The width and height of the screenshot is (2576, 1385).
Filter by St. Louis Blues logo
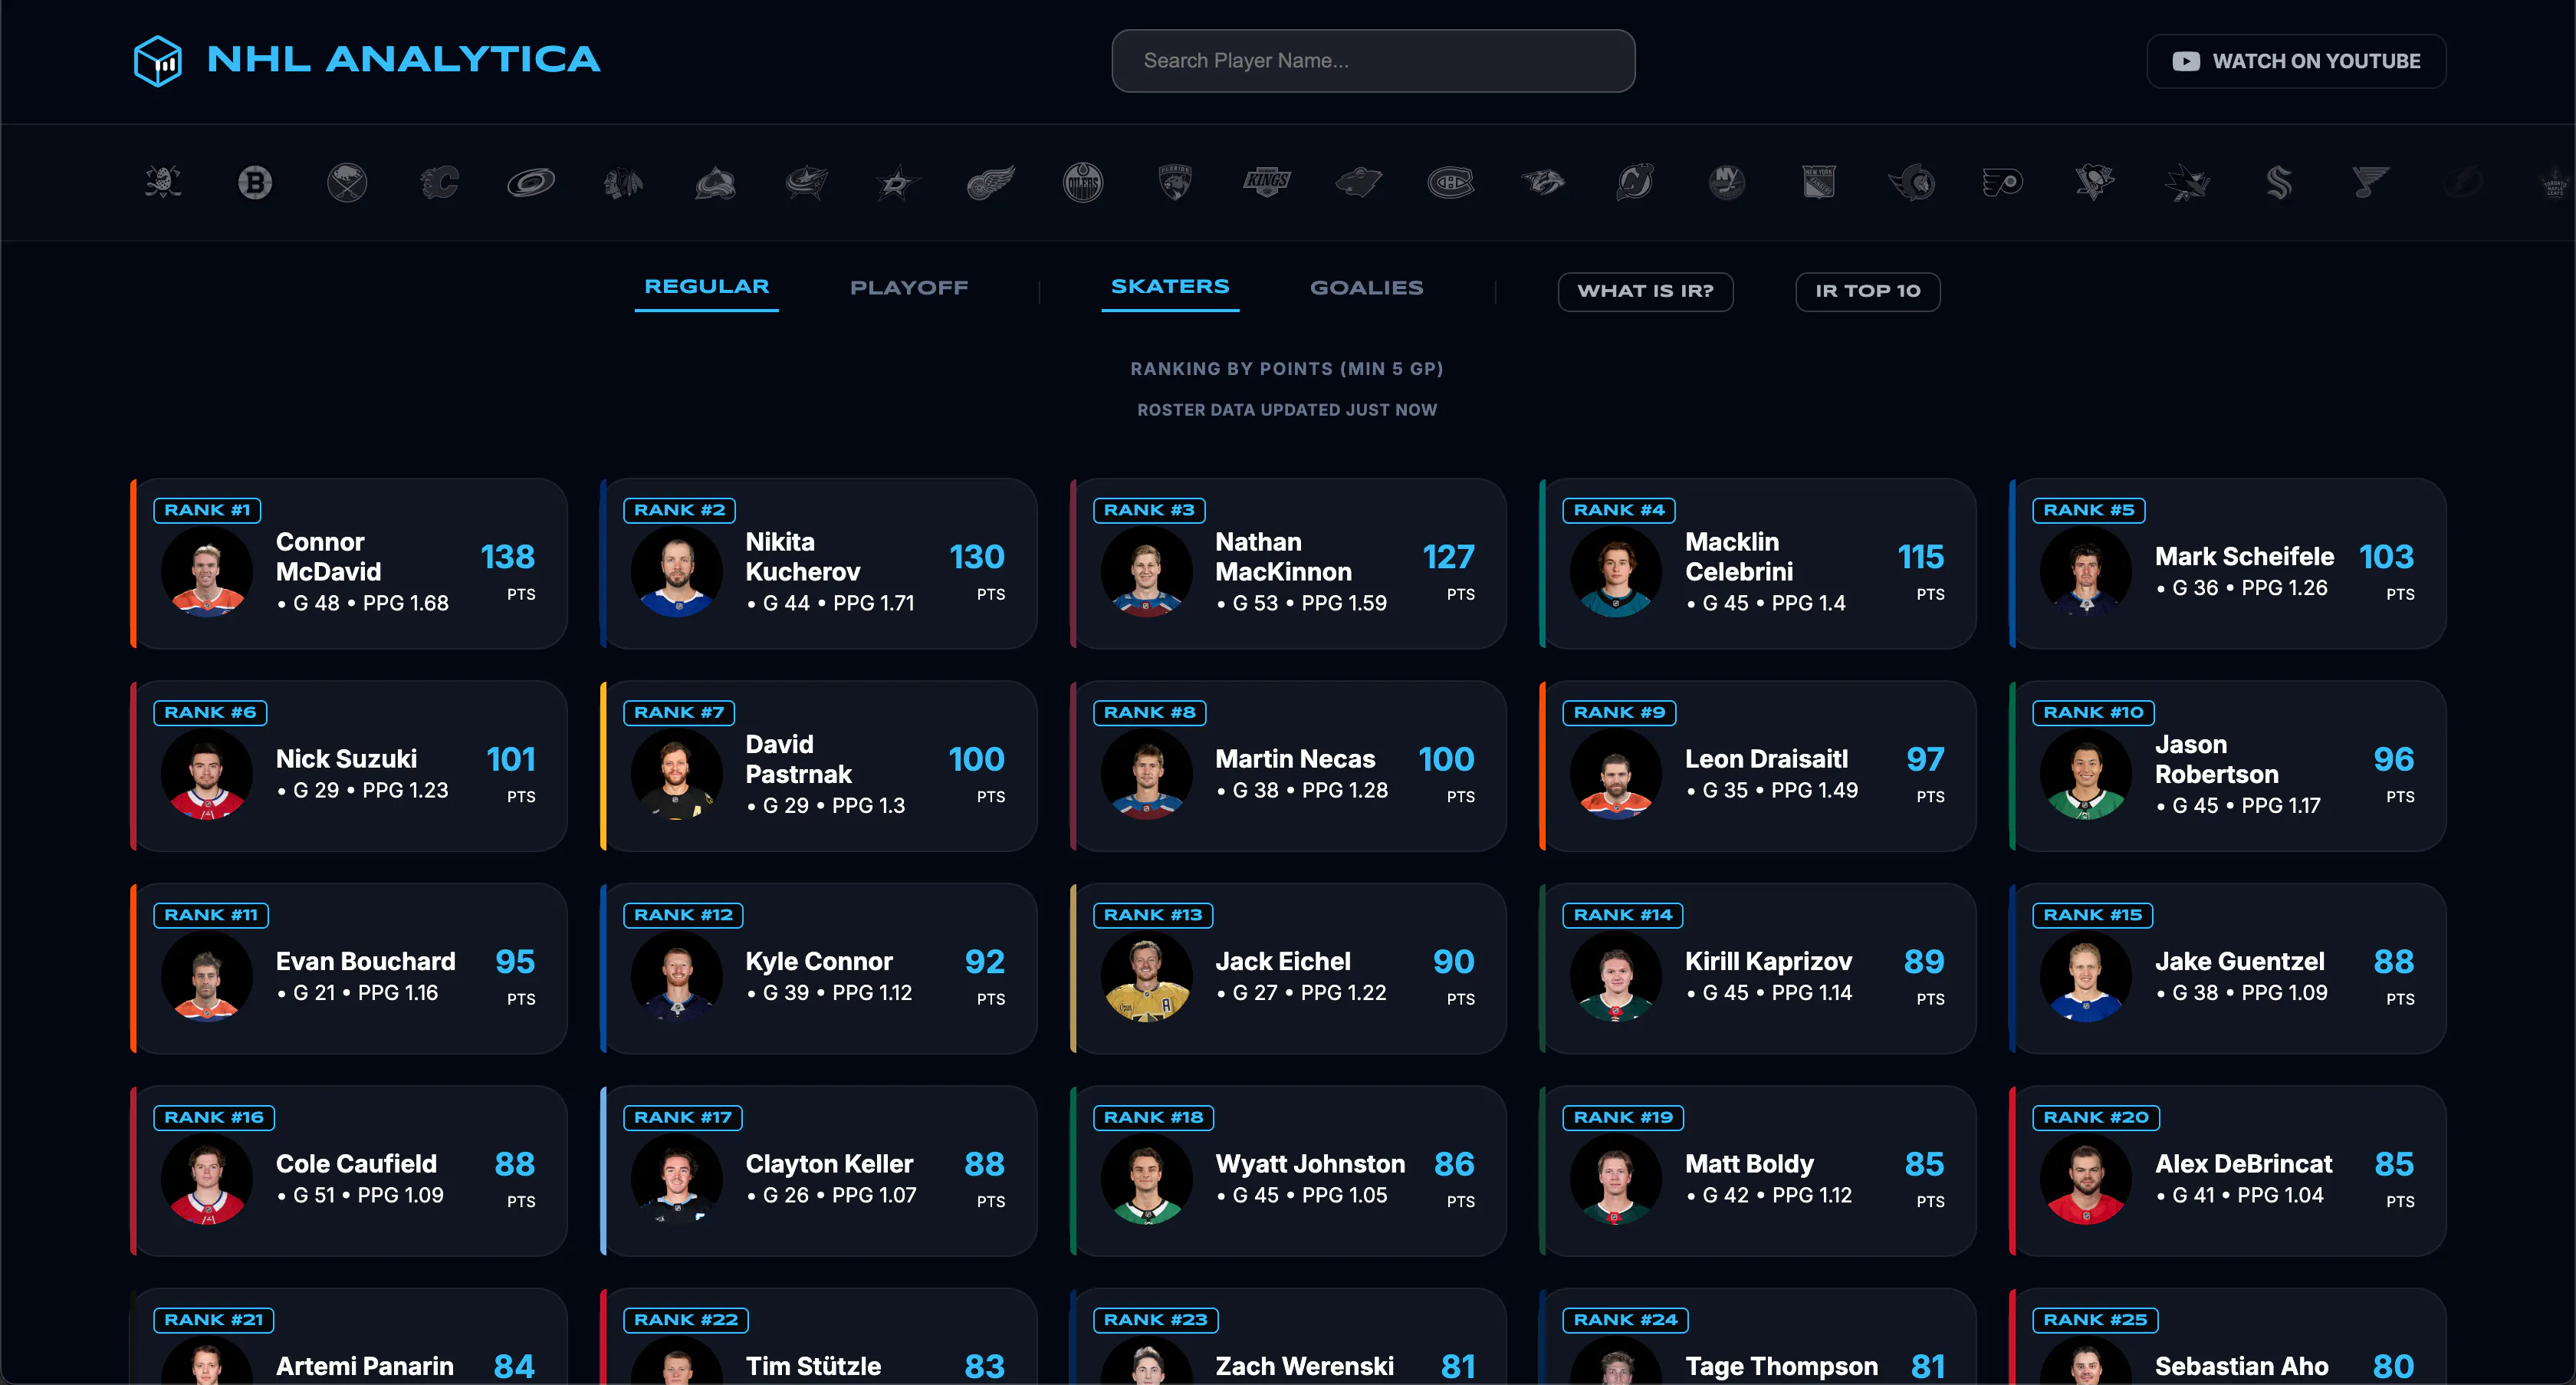[2371, 183]
